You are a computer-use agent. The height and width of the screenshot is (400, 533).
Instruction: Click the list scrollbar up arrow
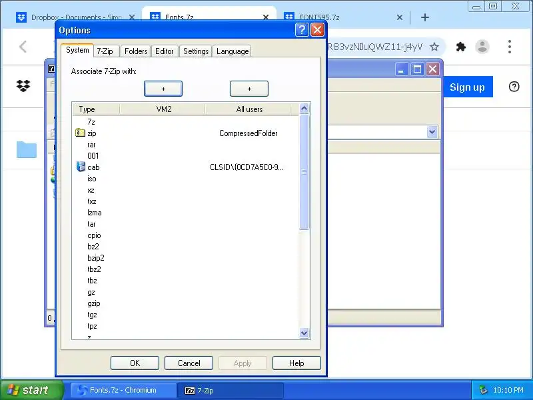point(304,109)
